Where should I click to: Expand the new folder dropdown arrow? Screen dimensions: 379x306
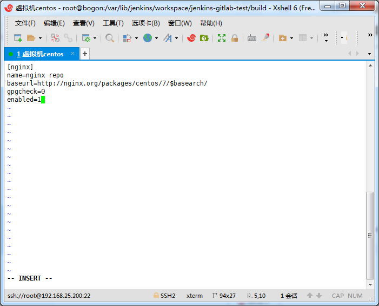click(x=291, y=38)
